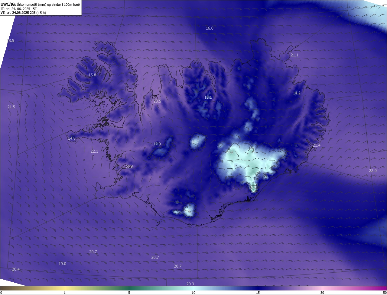Click the 21.5 value label
The height and width of the screenshot is (295, 387).
pos(11,107)
